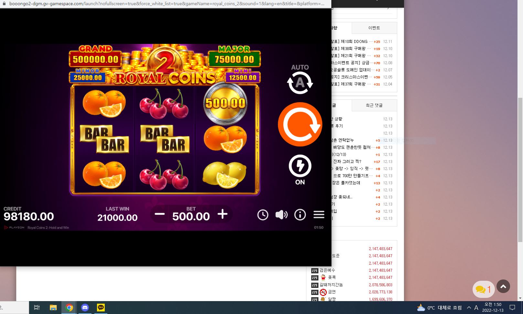The width and height of the screenshot is (523, 314).
Task: Toggle the turbo lightning mode marked ON
Action: [300, 166]
